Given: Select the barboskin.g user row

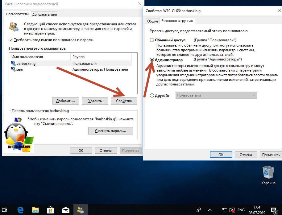Looking at the screenshot, I should coord(71,64).
